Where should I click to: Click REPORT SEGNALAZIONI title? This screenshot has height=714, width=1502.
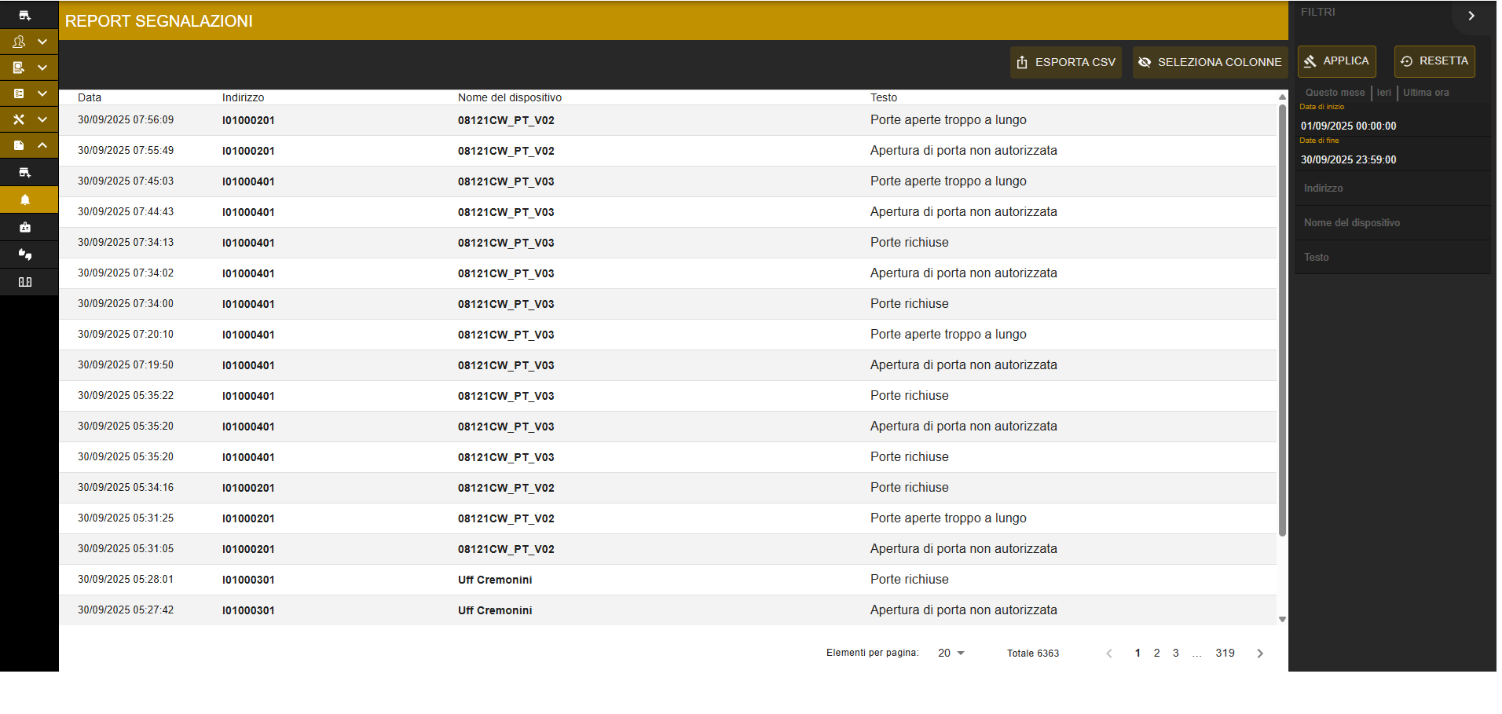coord(159,21)
